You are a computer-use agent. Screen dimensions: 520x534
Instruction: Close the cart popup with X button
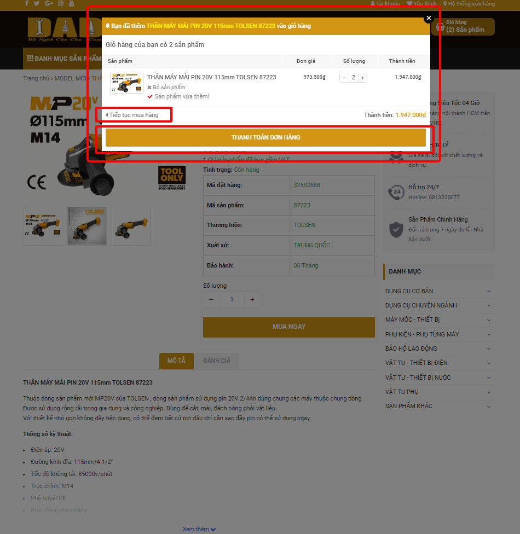pos(429,18)
